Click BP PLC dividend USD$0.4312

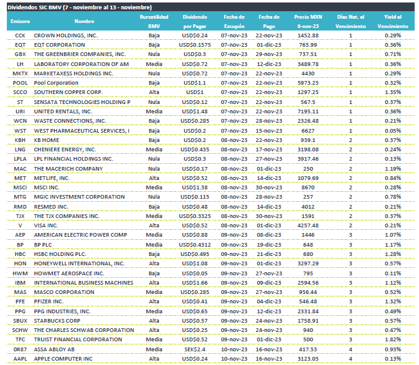pos(195,245)
